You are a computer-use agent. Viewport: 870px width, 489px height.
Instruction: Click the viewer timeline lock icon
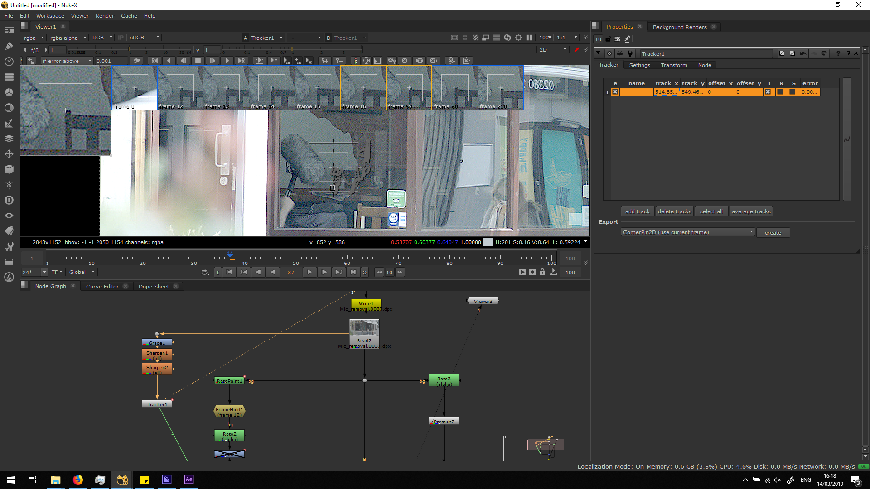coord(542,272)
